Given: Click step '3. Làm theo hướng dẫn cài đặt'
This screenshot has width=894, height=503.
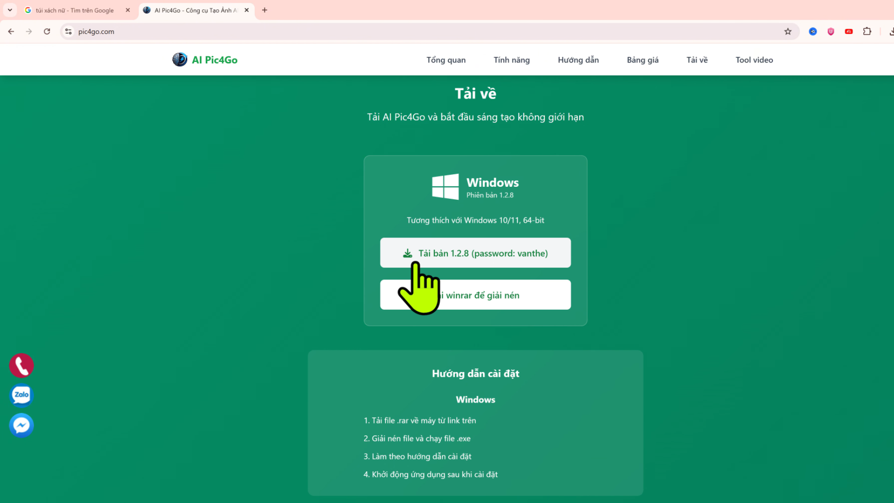Looking at the screenshot, I should pyautogui.click(x=417, y=456).
